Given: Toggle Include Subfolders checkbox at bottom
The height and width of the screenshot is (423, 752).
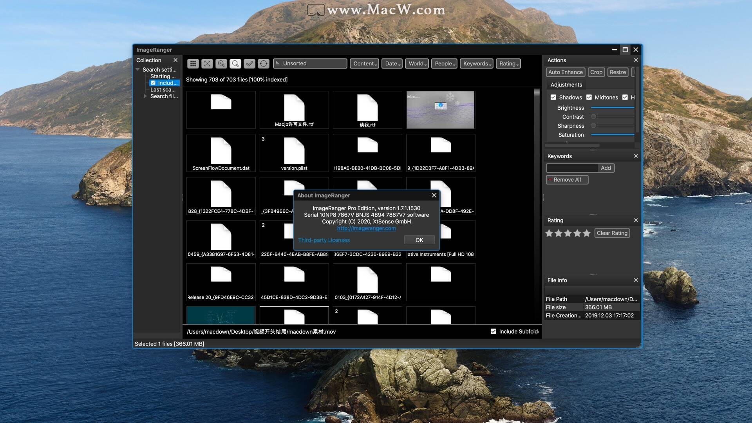Looking at the screenshot, I should (493, 331).
